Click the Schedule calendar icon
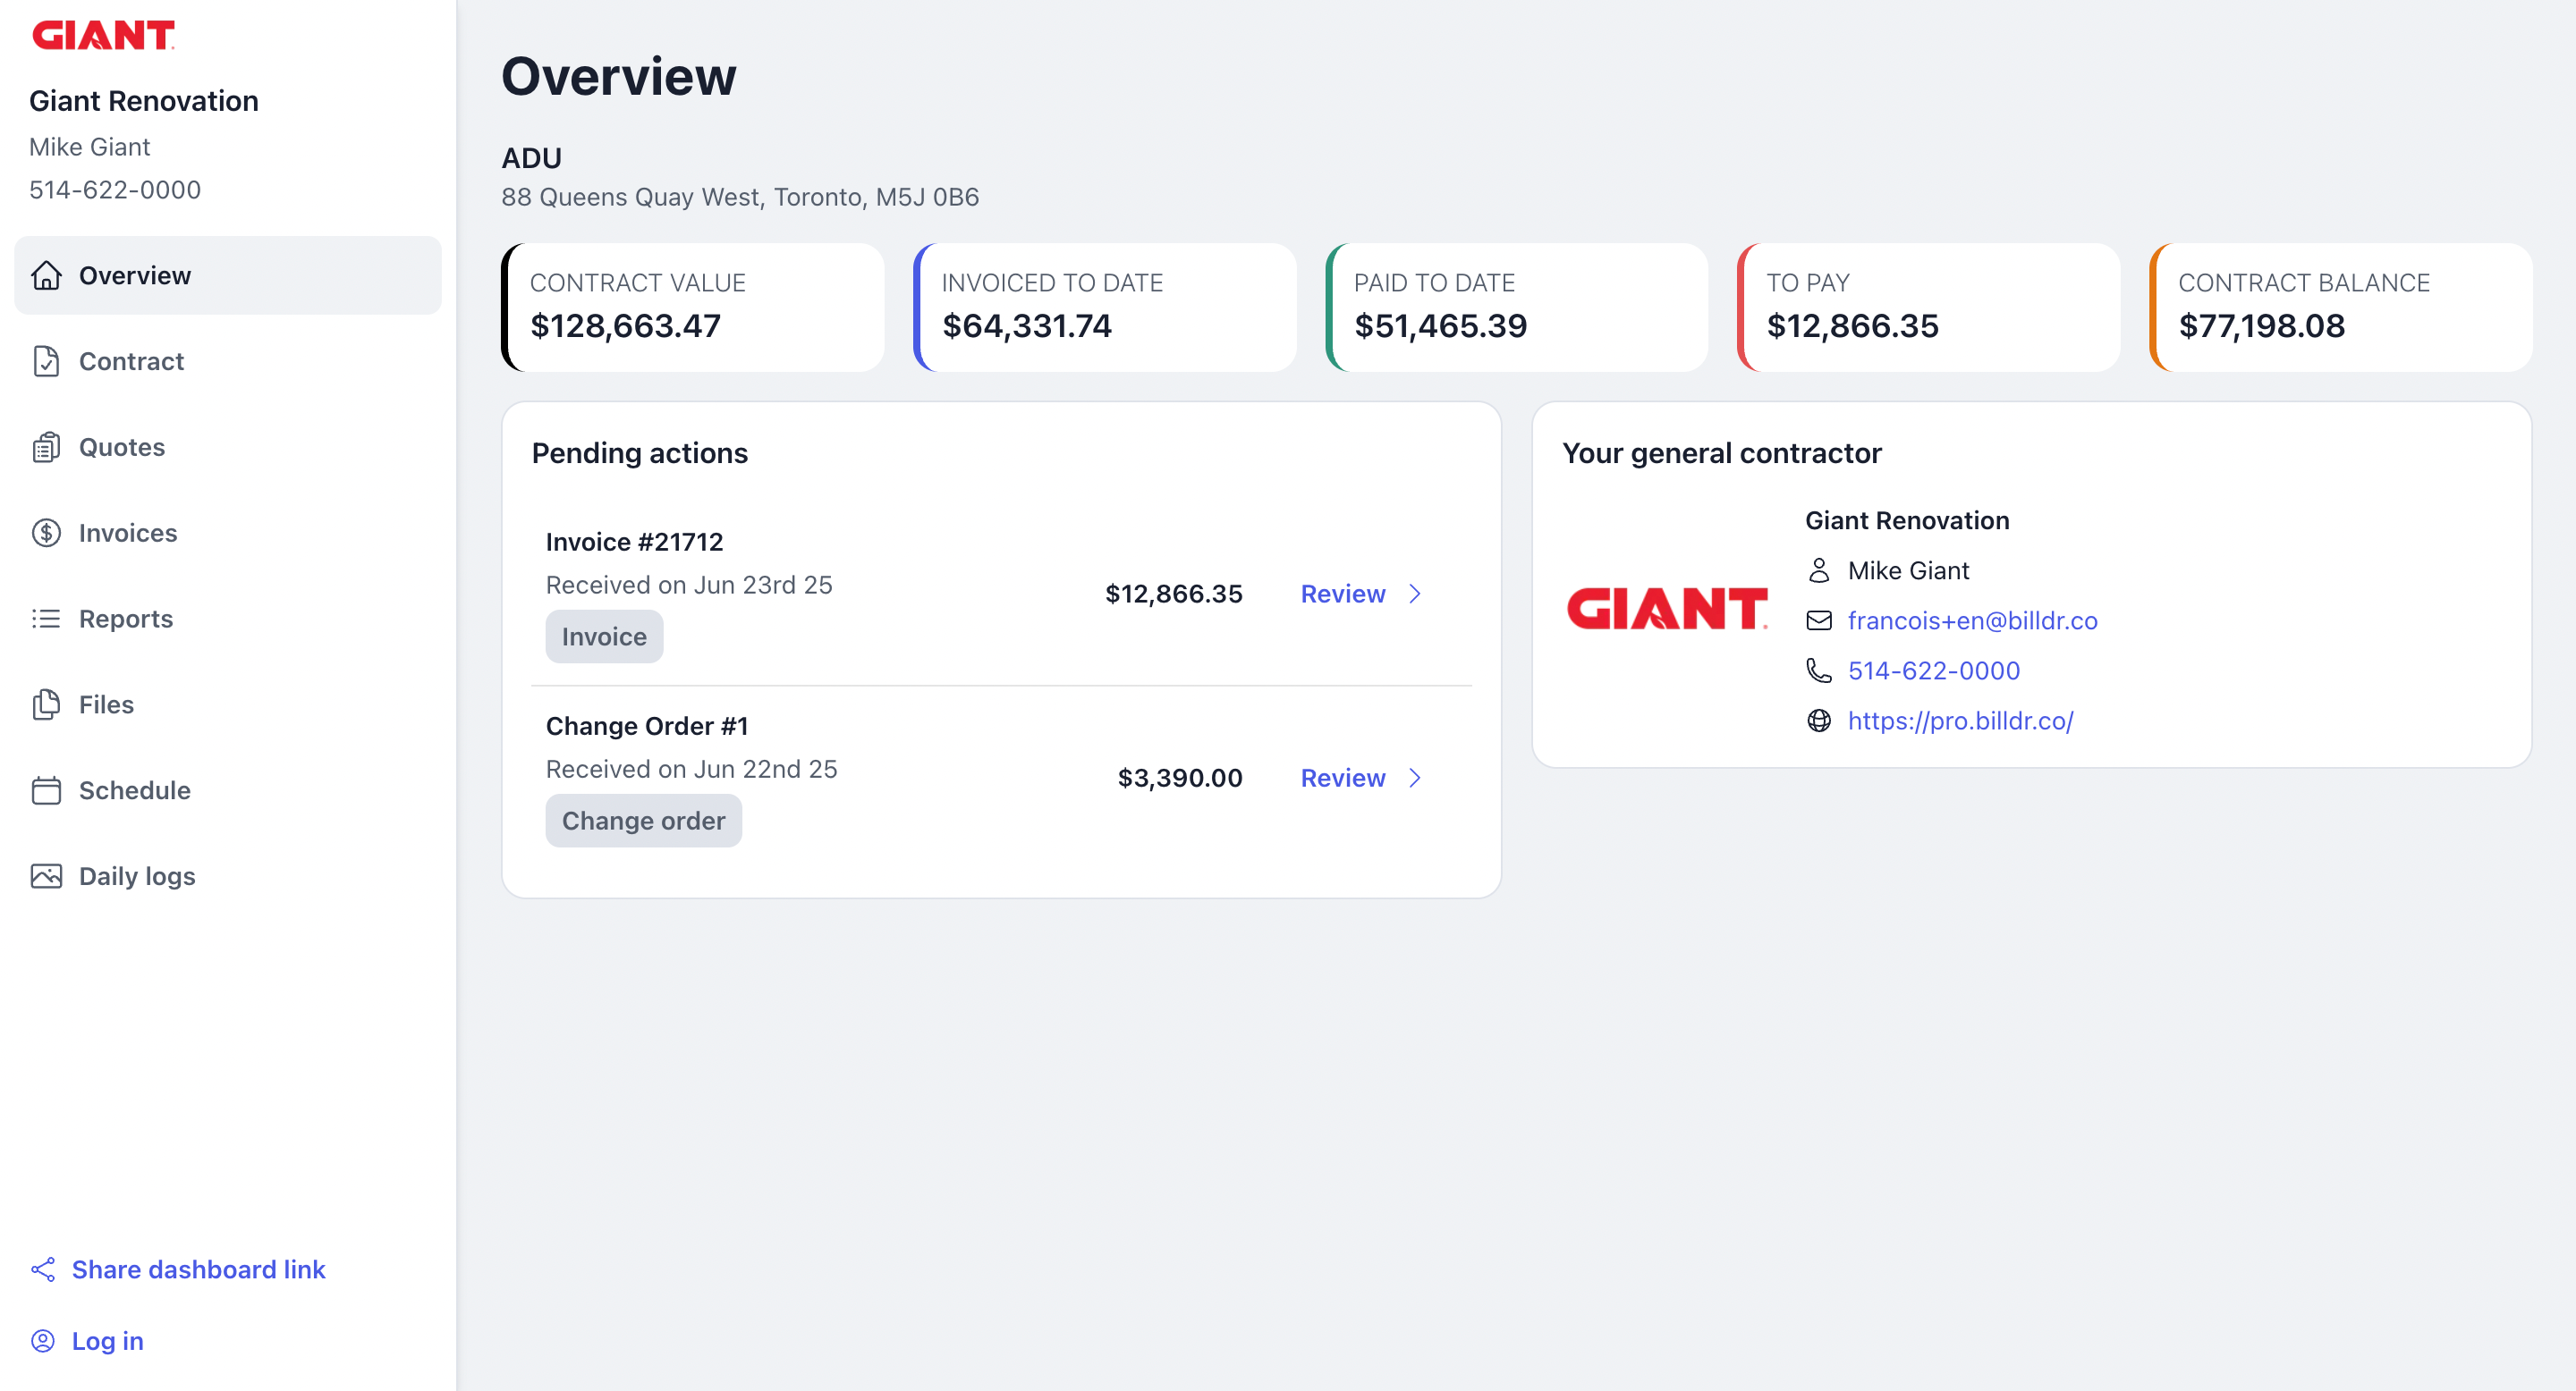The width and height of the screenshot is (2576, 1391). (x=46, y=790)
